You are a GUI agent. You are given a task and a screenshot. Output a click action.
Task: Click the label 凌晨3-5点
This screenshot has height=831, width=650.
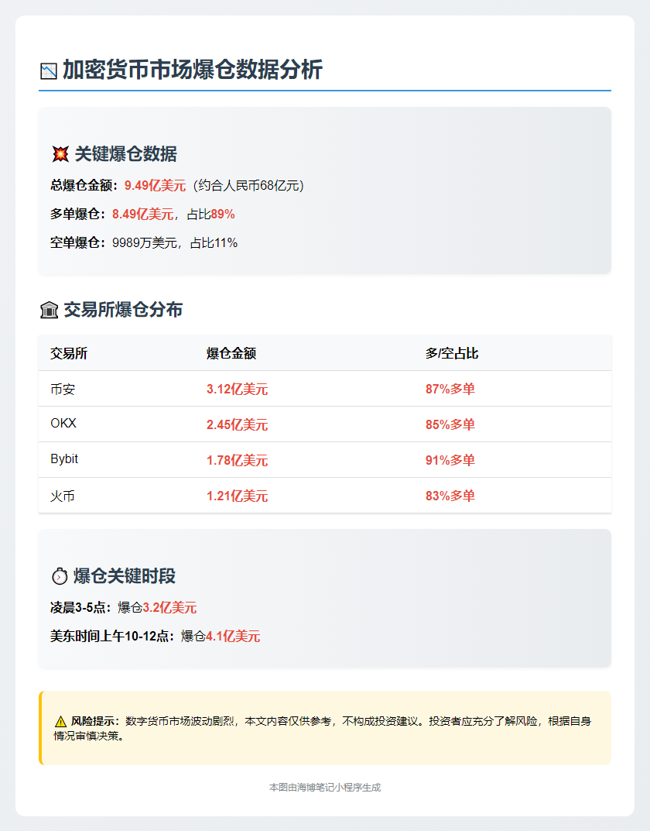78,607
